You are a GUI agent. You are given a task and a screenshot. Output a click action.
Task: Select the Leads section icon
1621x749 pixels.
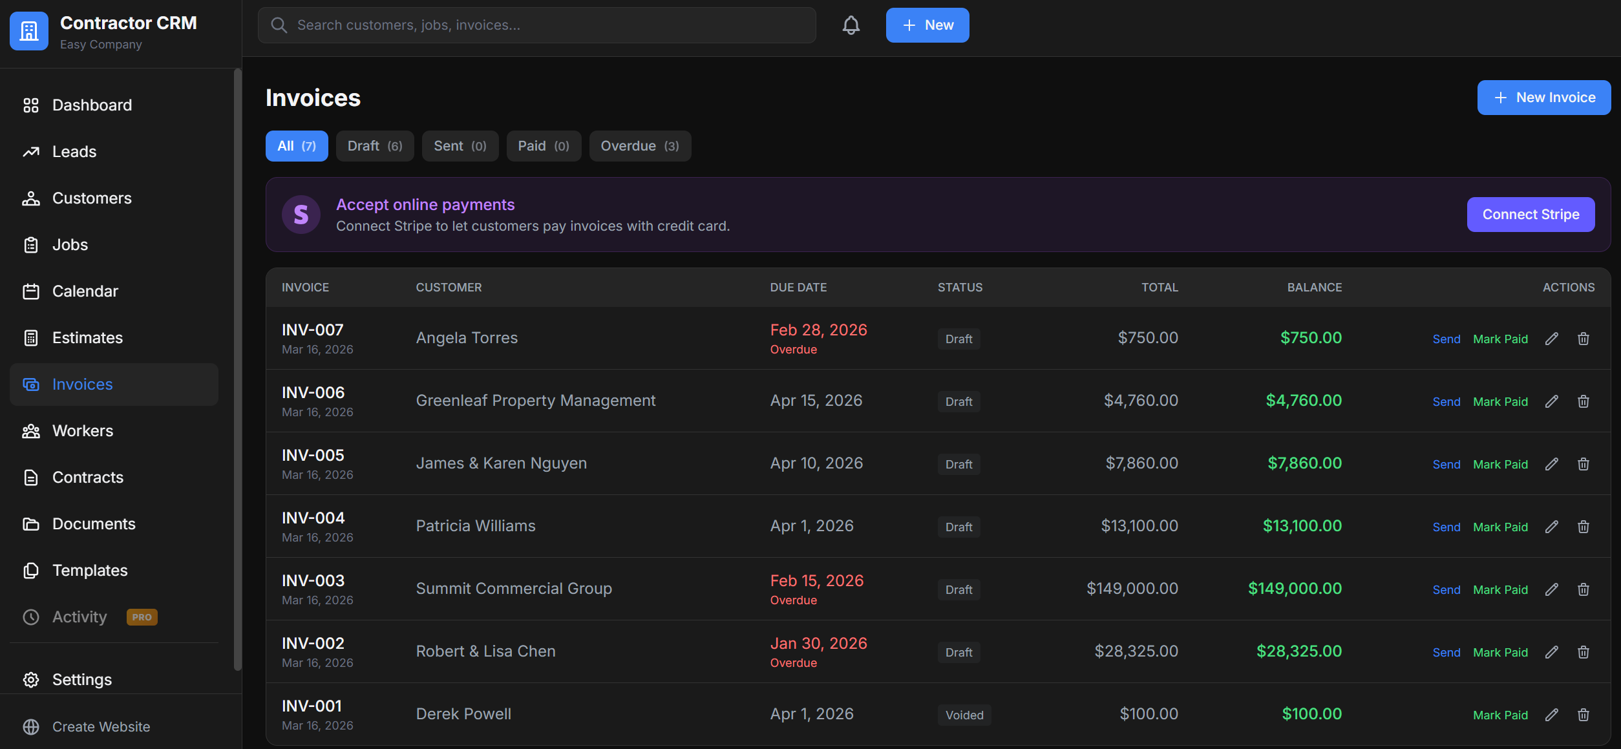(31, 151)
